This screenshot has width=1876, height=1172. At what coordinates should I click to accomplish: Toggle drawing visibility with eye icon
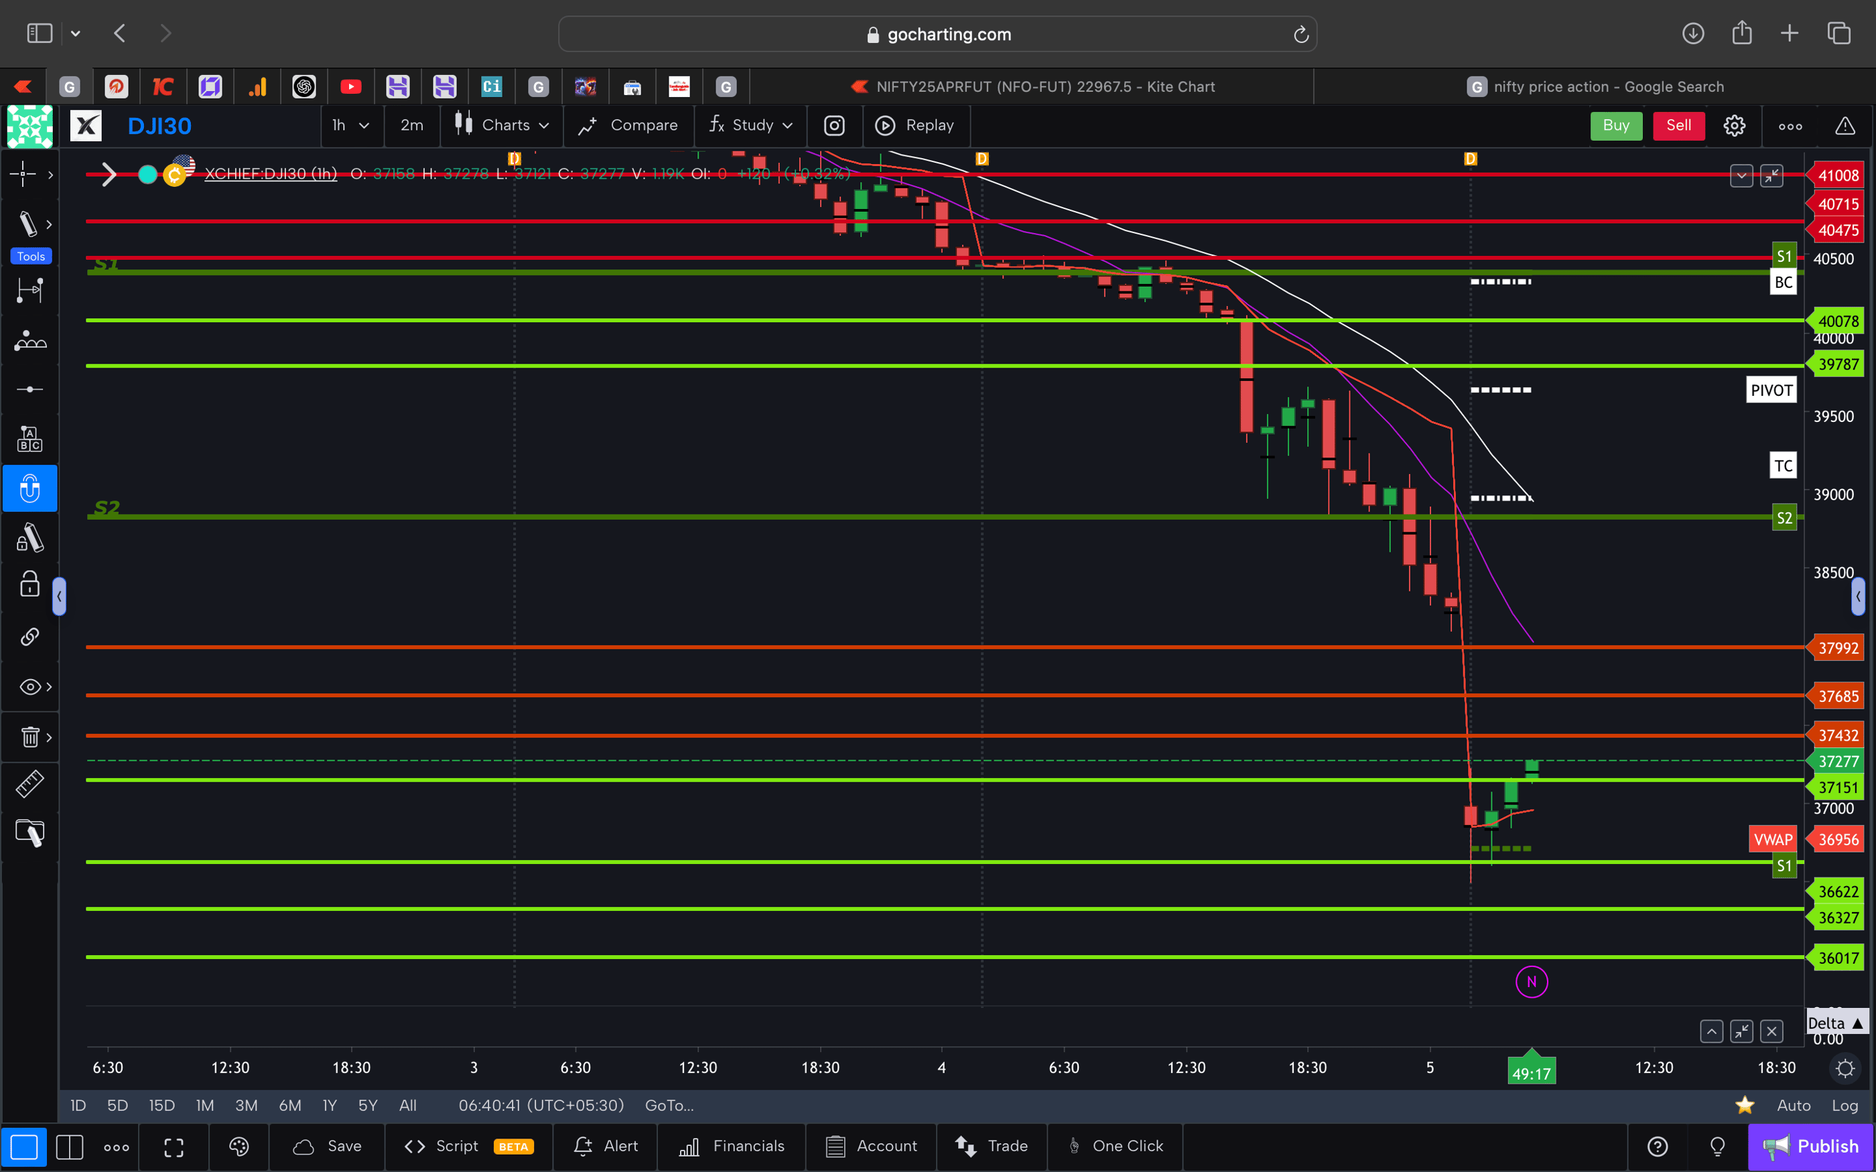(x=29, y=686)
